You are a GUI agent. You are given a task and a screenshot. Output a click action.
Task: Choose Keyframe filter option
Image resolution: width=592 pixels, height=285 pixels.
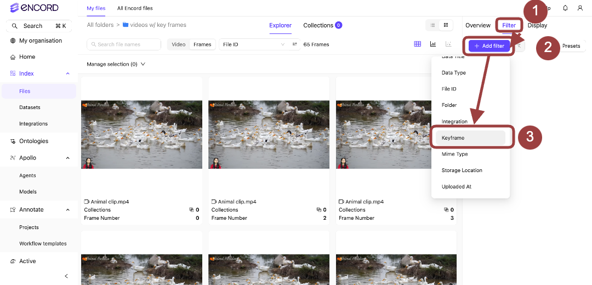click(x=470, y=138)
